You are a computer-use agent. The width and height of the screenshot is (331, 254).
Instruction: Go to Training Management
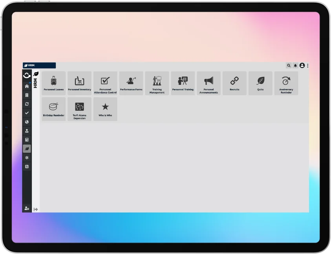click(157, 83)
